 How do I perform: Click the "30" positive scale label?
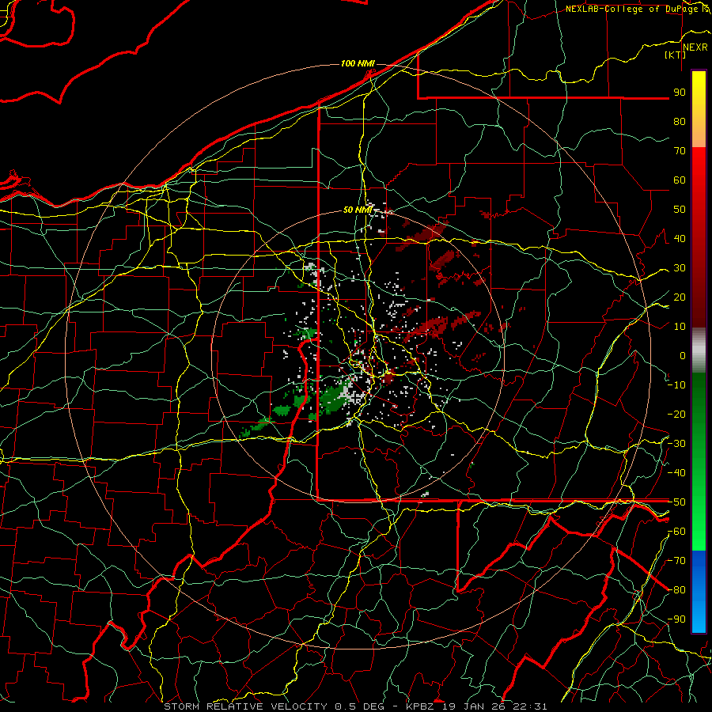coord(680,268)
